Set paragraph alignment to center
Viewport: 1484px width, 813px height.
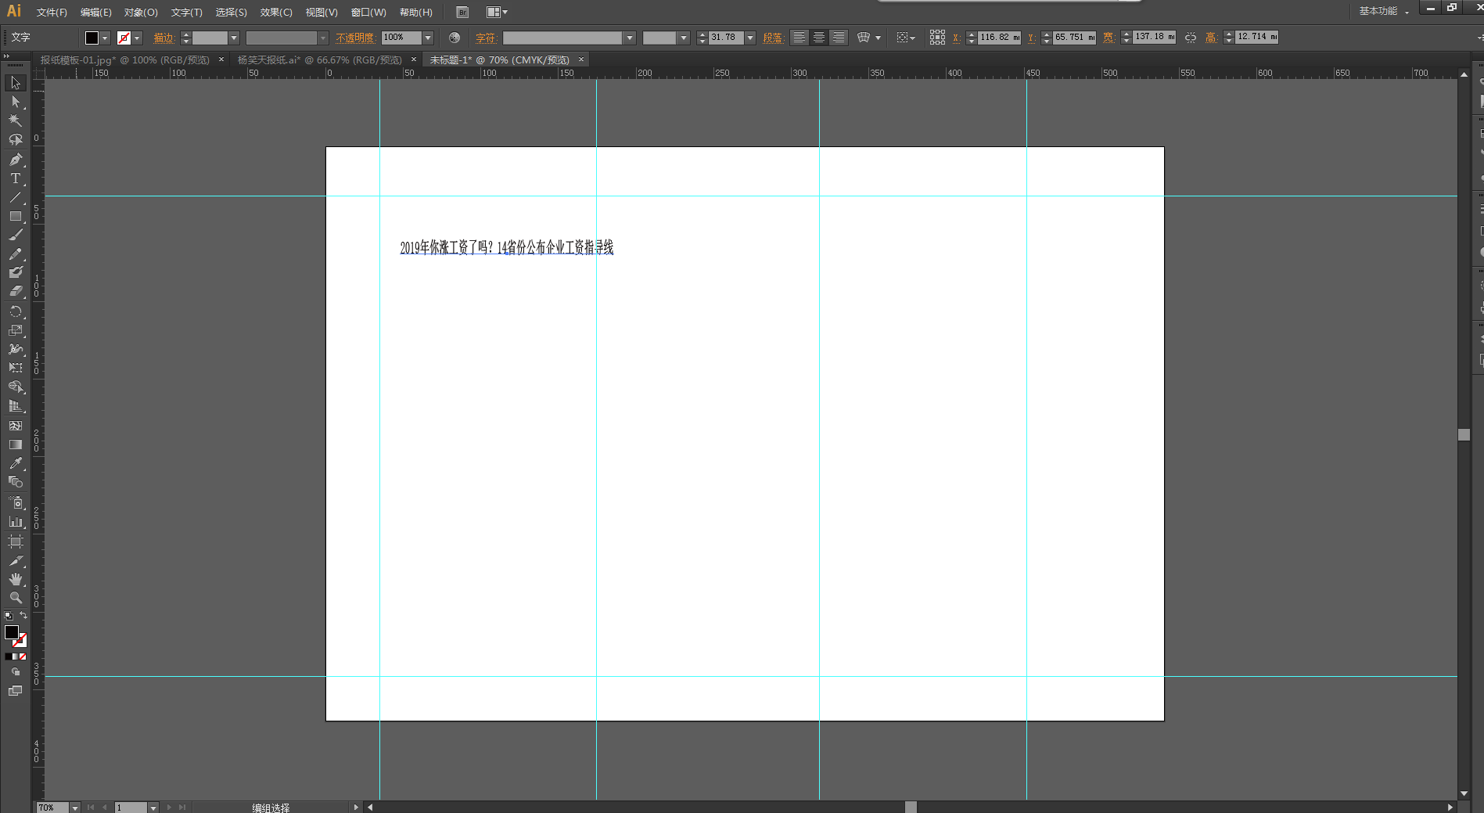point(818,38)
